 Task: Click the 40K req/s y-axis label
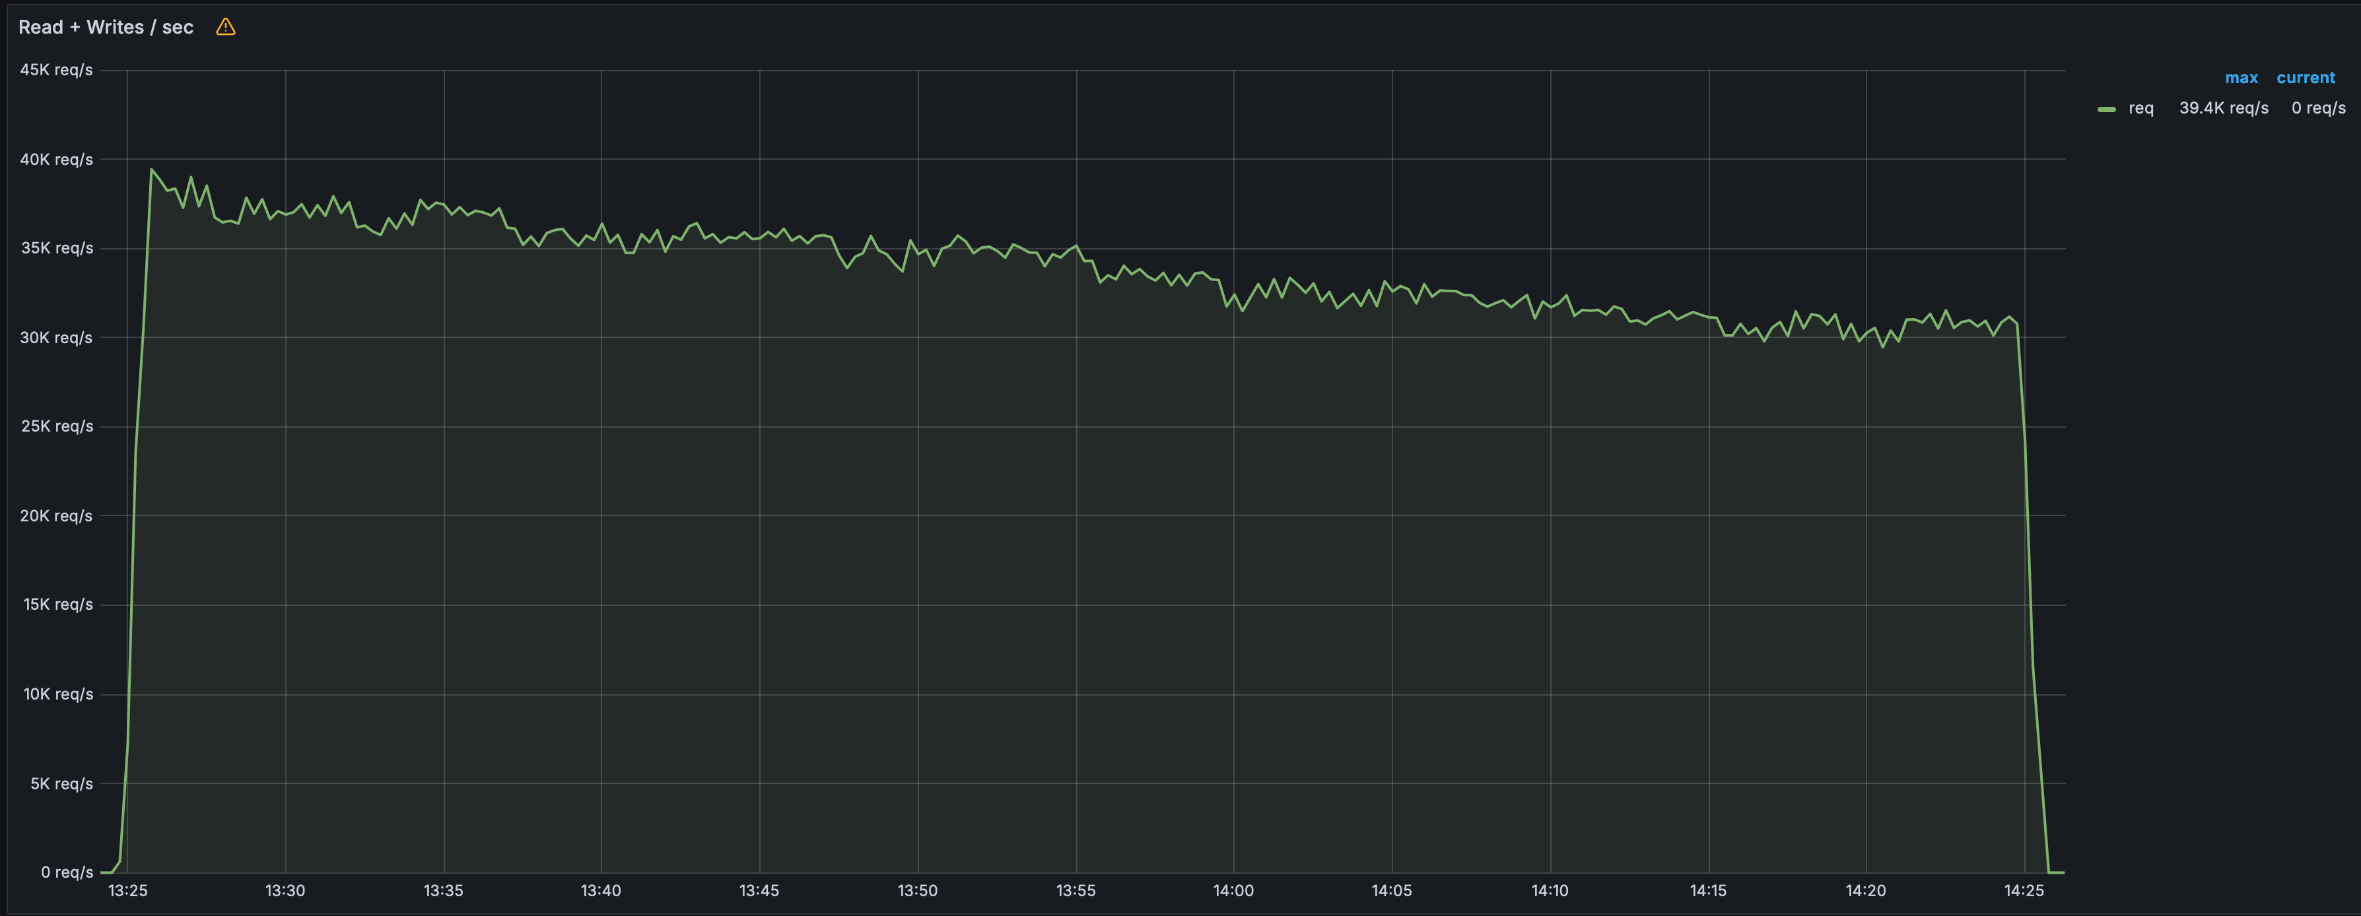56,160
